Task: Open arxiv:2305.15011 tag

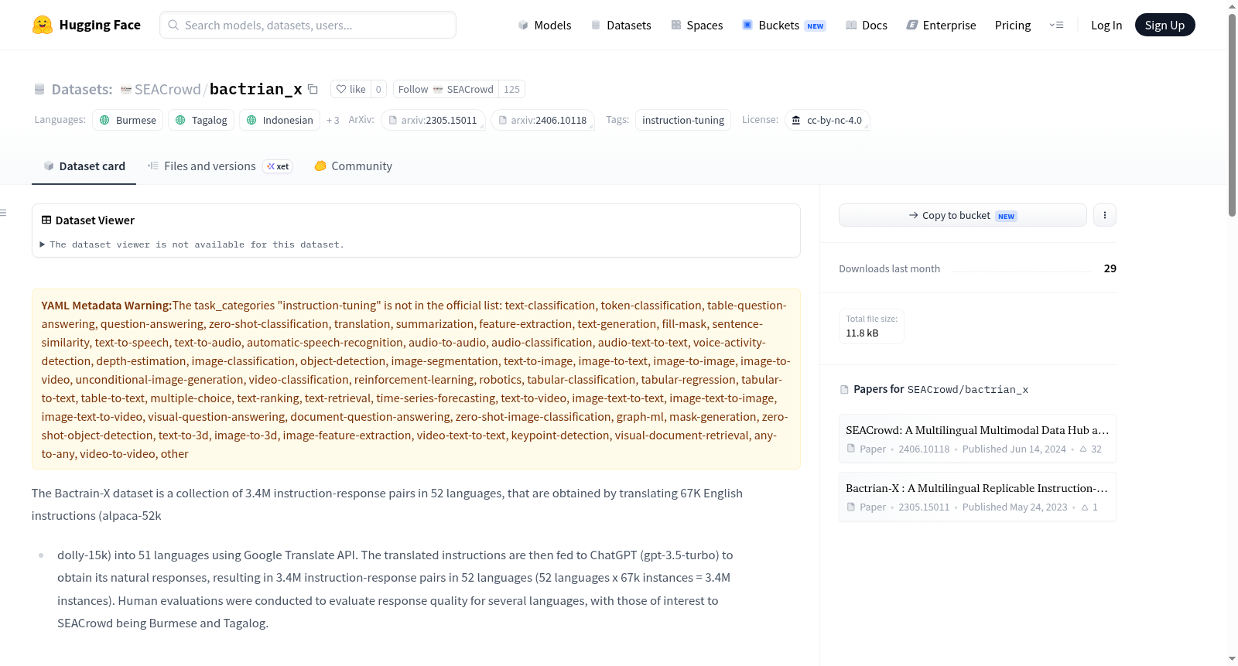Action: click(433, 120)
